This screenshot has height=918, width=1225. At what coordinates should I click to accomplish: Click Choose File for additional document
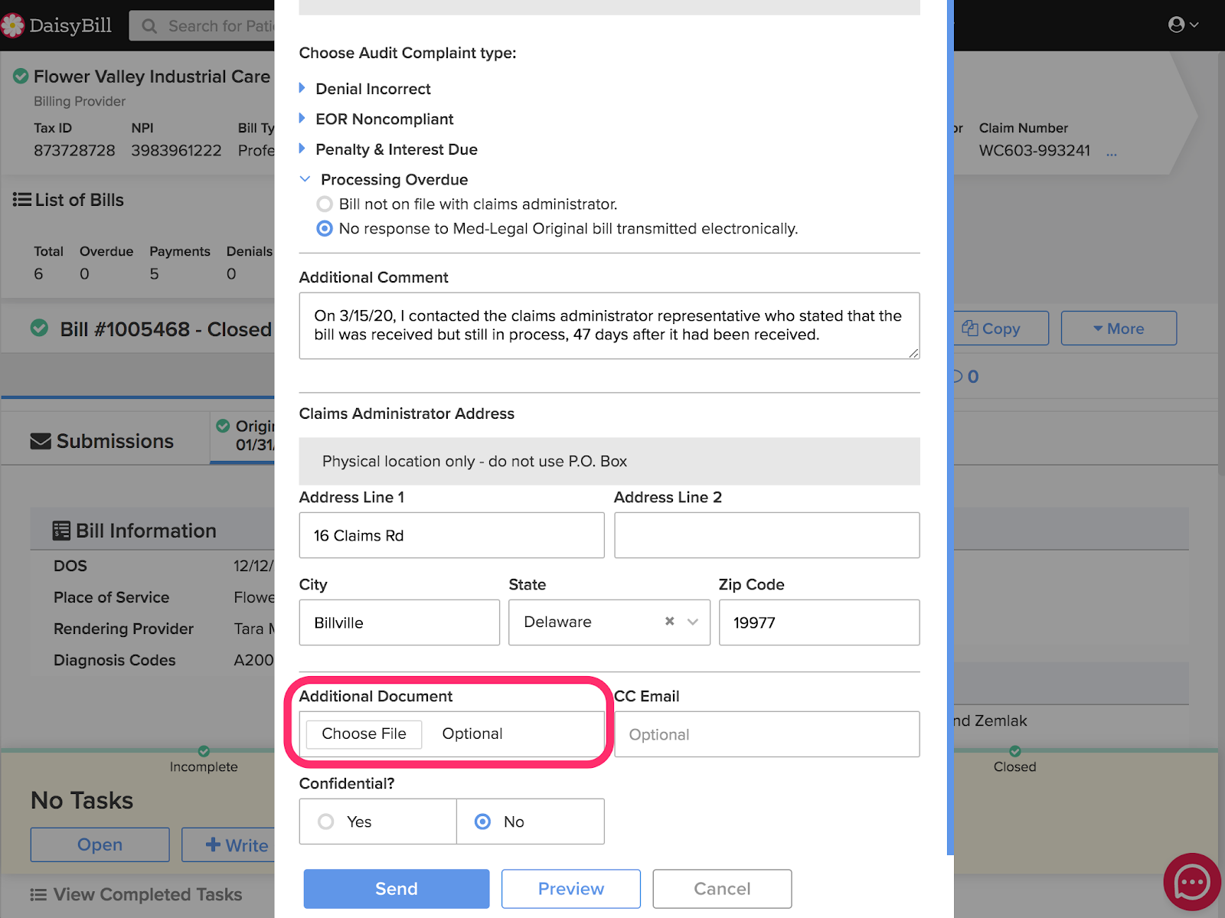tap(364, 734)
